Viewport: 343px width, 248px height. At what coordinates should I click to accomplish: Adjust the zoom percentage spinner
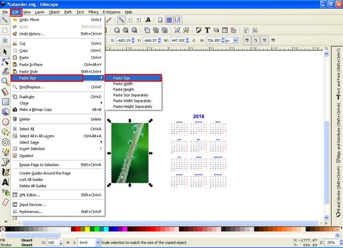click(341, 242)
